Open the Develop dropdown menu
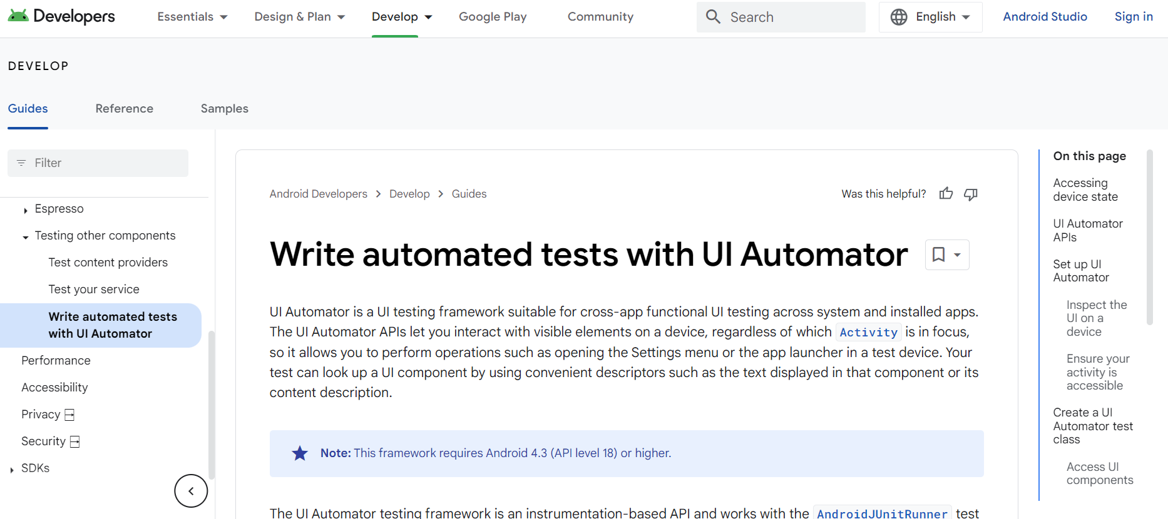This screenshot has width=1168, height=519. pyautogui.click(x=402, y=17)
